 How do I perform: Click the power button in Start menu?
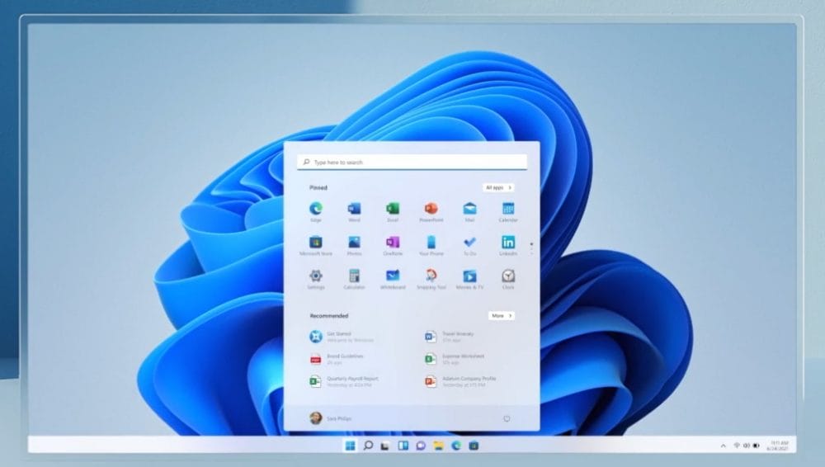[x=507, y=418]
